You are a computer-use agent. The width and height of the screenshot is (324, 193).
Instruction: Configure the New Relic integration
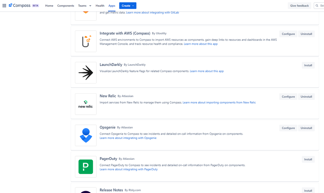[x=288, y=96]
